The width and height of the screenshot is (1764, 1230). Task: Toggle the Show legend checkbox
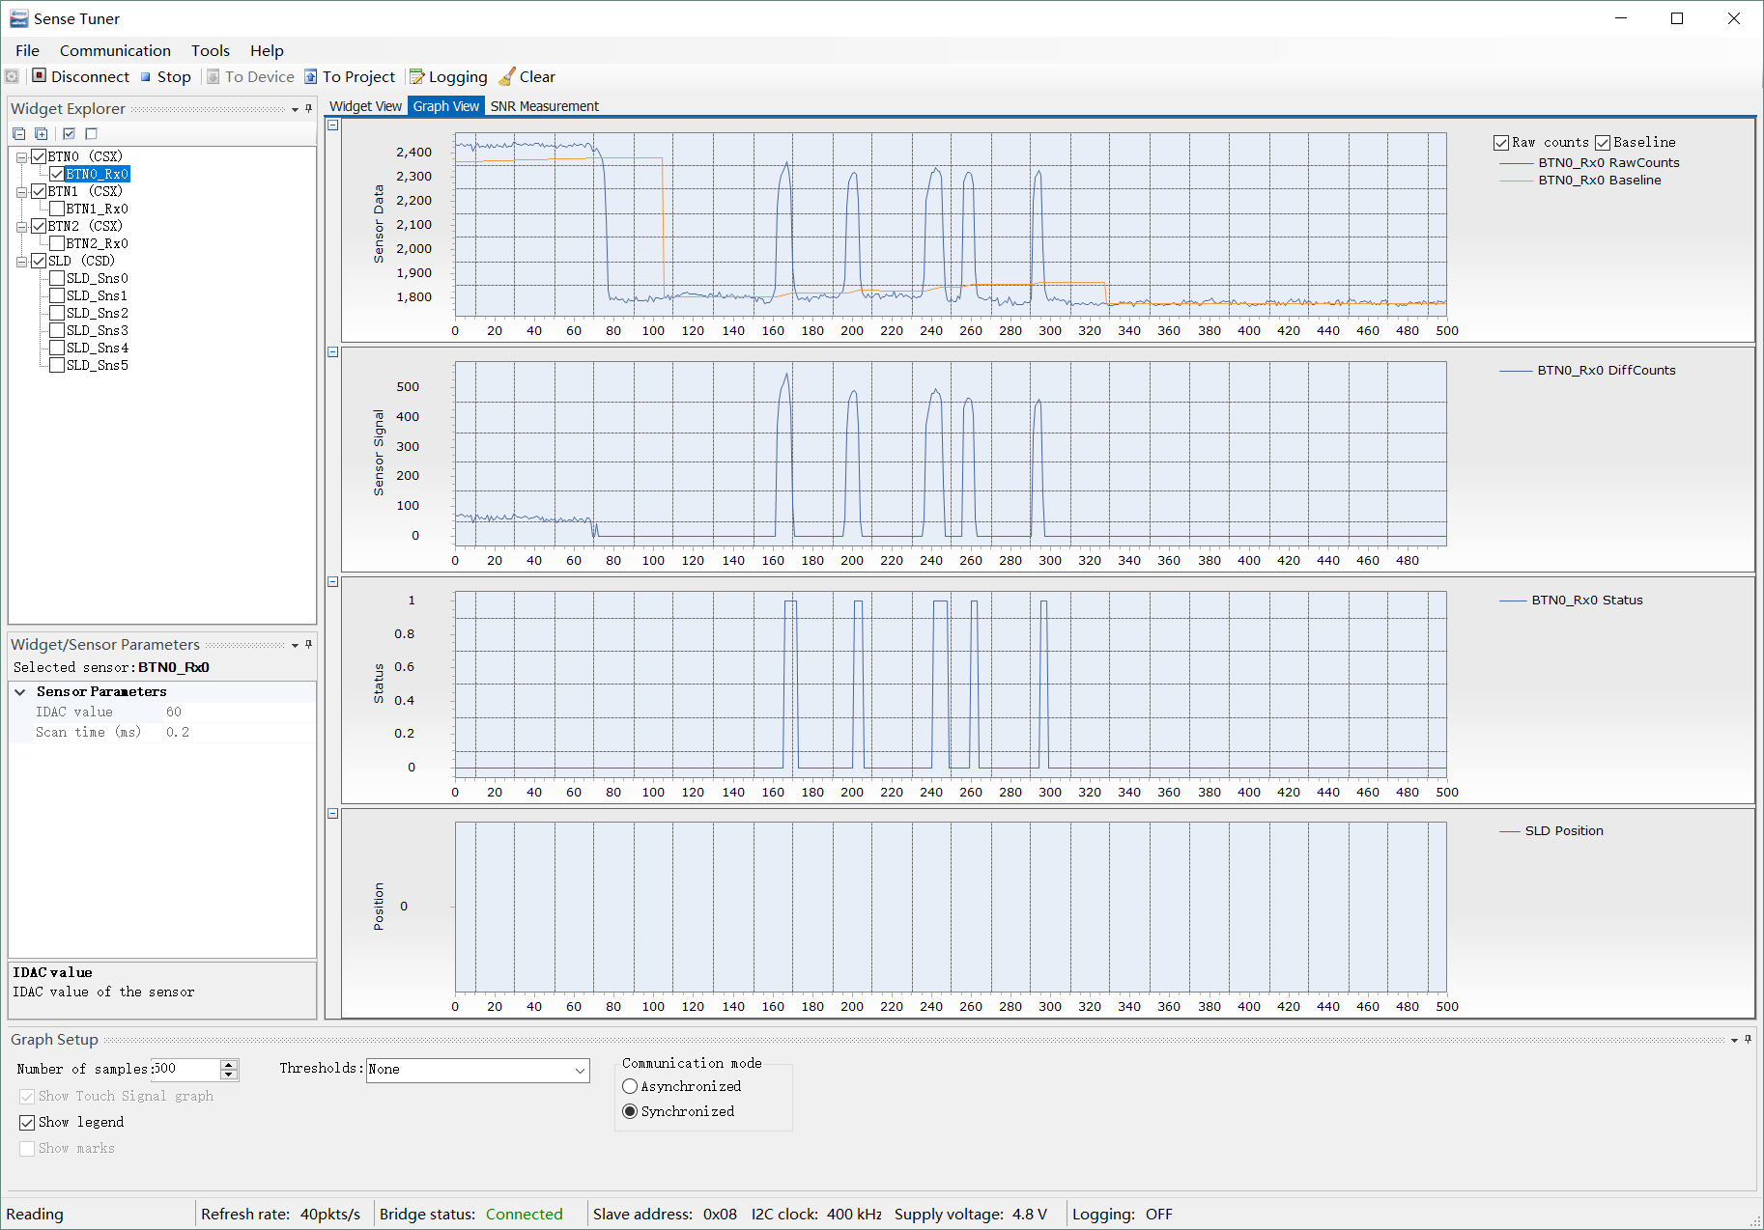pyautogui.click(x=27, y=1123)
